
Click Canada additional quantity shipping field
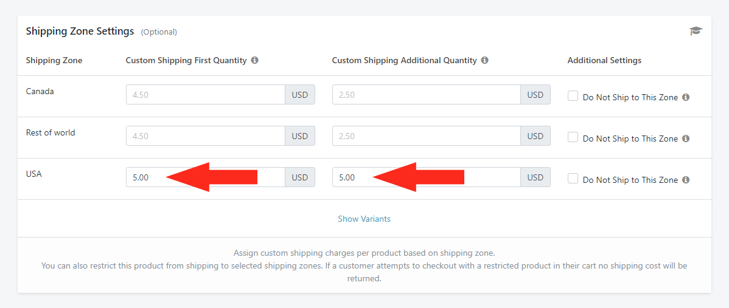pos(426,95)
